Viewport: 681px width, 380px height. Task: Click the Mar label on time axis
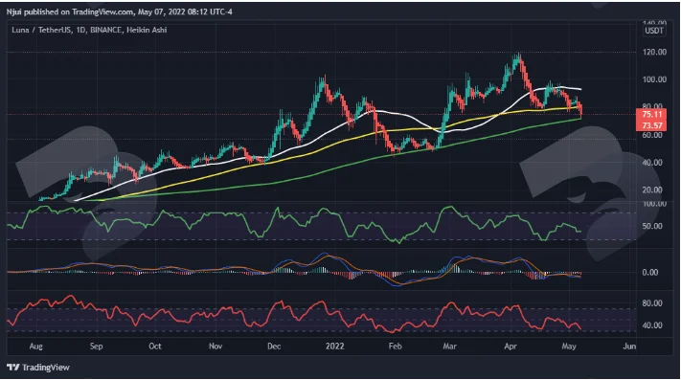coord(449,346)
